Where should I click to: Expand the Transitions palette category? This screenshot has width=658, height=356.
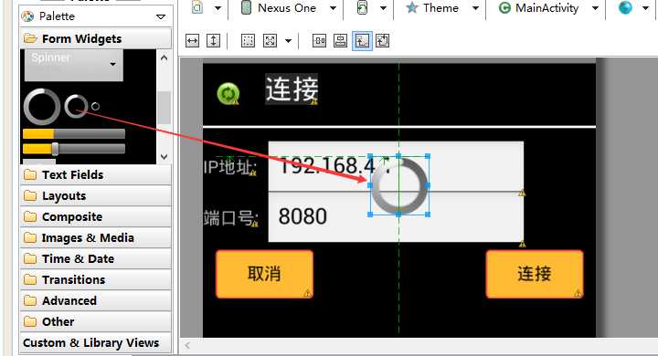[x=96, y=279]
